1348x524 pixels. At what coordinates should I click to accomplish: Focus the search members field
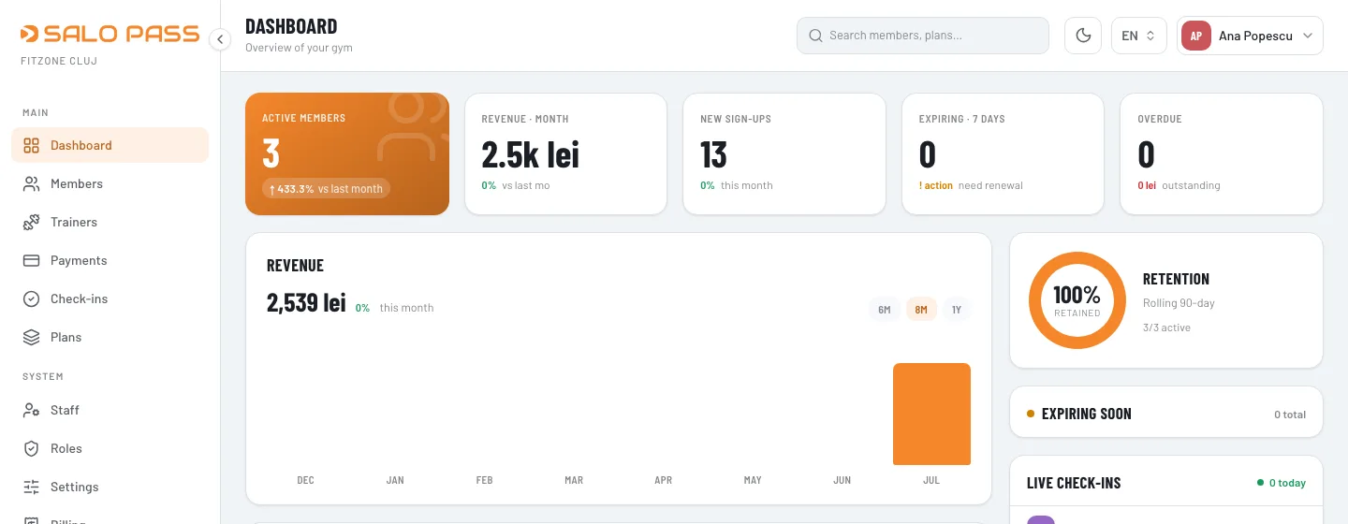922,36
